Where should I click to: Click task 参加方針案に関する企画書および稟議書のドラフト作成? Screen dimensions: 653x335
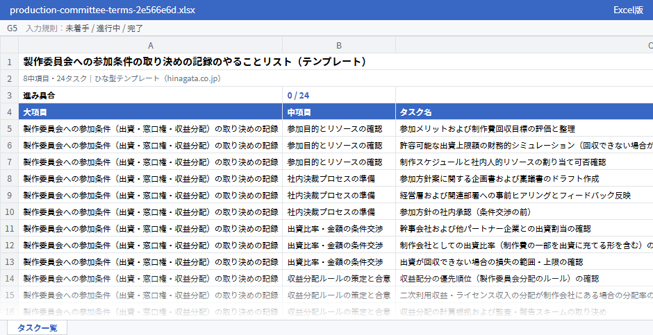[499, 179]
